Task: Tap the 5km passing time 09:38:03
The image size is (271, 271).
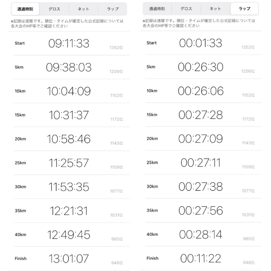Action: point(69,67)
